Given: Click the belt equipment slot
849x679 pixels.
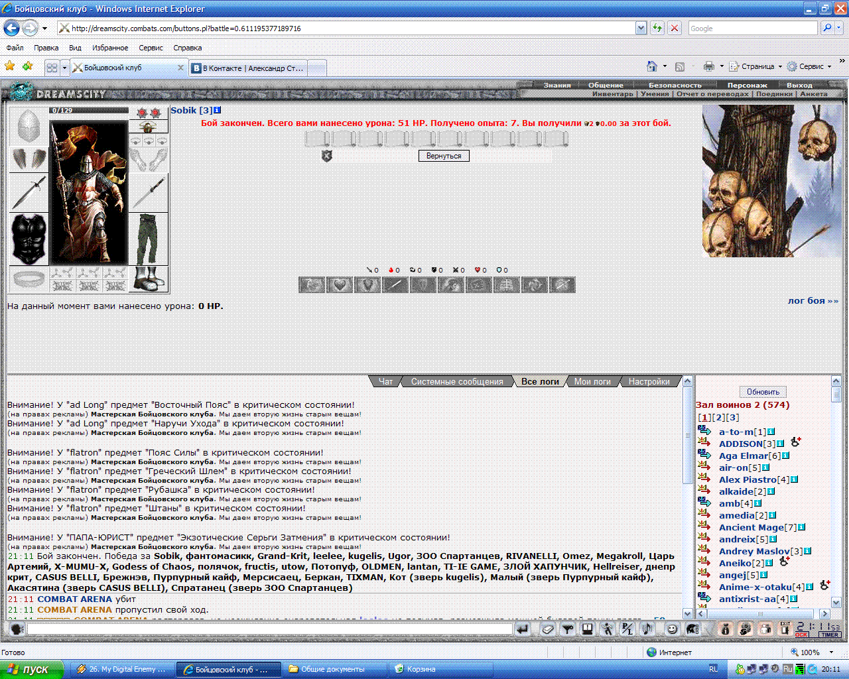Looking at the screenshot, I should [29, 279].
